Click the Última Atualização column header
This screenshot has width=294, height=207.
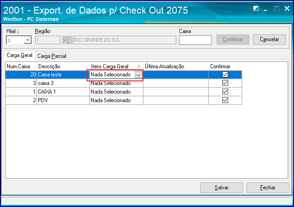pos(176,66)
